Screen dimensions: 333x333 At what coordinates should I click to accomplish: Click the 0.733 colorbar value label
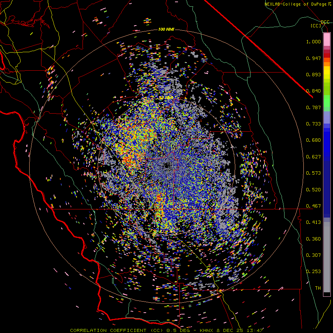(x=313, y=124)
